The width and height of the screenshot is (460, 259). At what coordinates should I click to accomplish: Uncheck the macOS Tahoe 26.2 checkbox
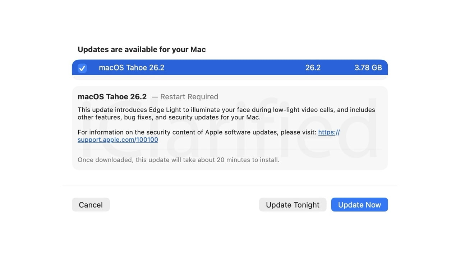pyautogui.click(x=82, y=68)
